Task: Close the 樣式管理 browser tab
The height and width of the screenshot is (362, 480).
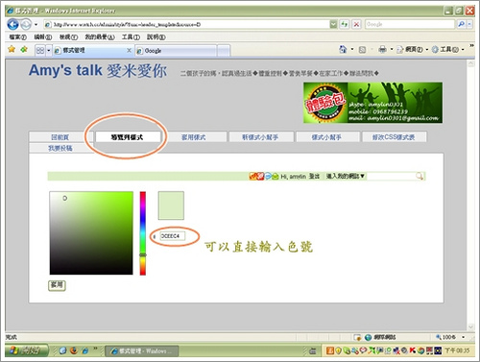Action: (x=129, y=50)
